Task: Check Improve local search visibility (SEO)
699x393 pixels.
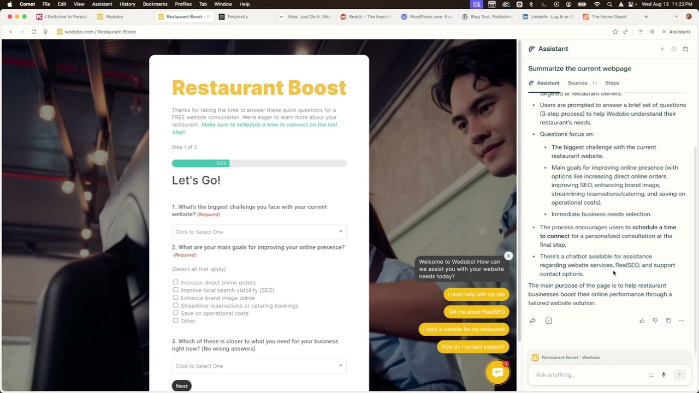Action: [x=175, y=290]
